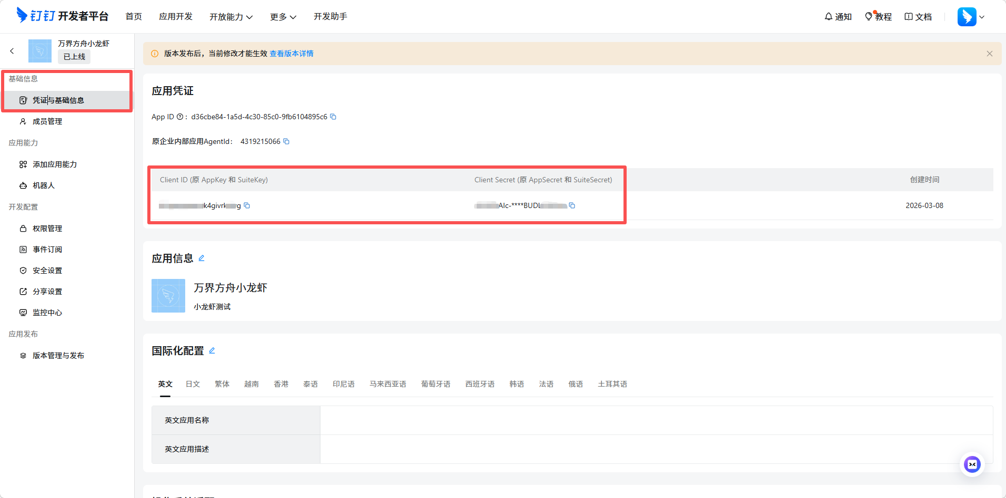Open the floating assistant chat icon
Image resolution: width=1006 pixels, height=498 pixels.
click(x=972, y=464)
